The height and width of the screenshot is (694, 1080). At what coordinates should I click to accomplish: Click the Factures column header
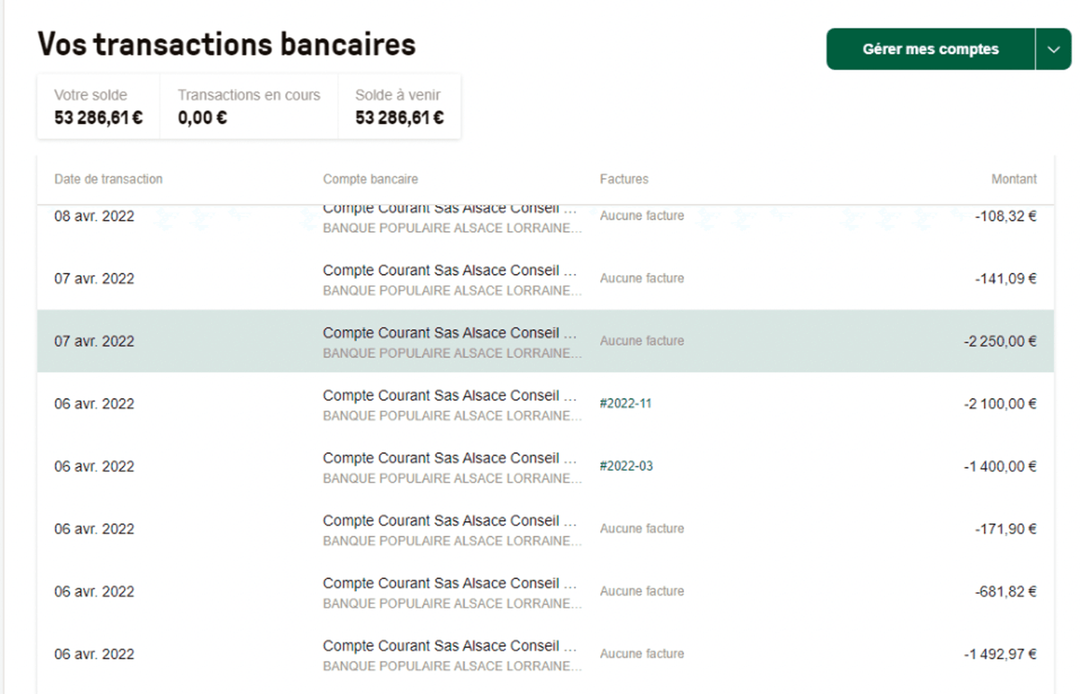click(624, 179)
